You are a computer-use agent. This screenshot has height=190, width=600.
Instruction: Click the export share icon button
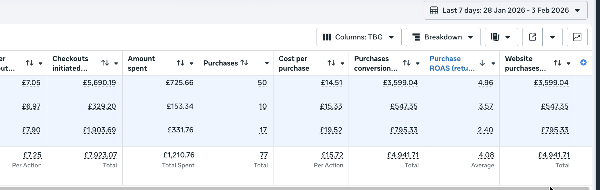point(532,37)
